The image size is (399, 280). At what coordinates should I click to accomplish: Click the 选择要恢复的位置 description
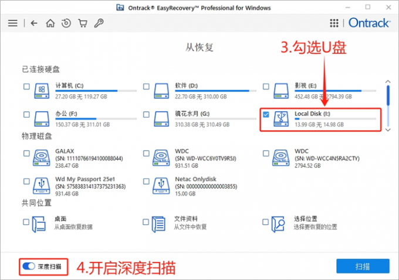click(315, 227)
